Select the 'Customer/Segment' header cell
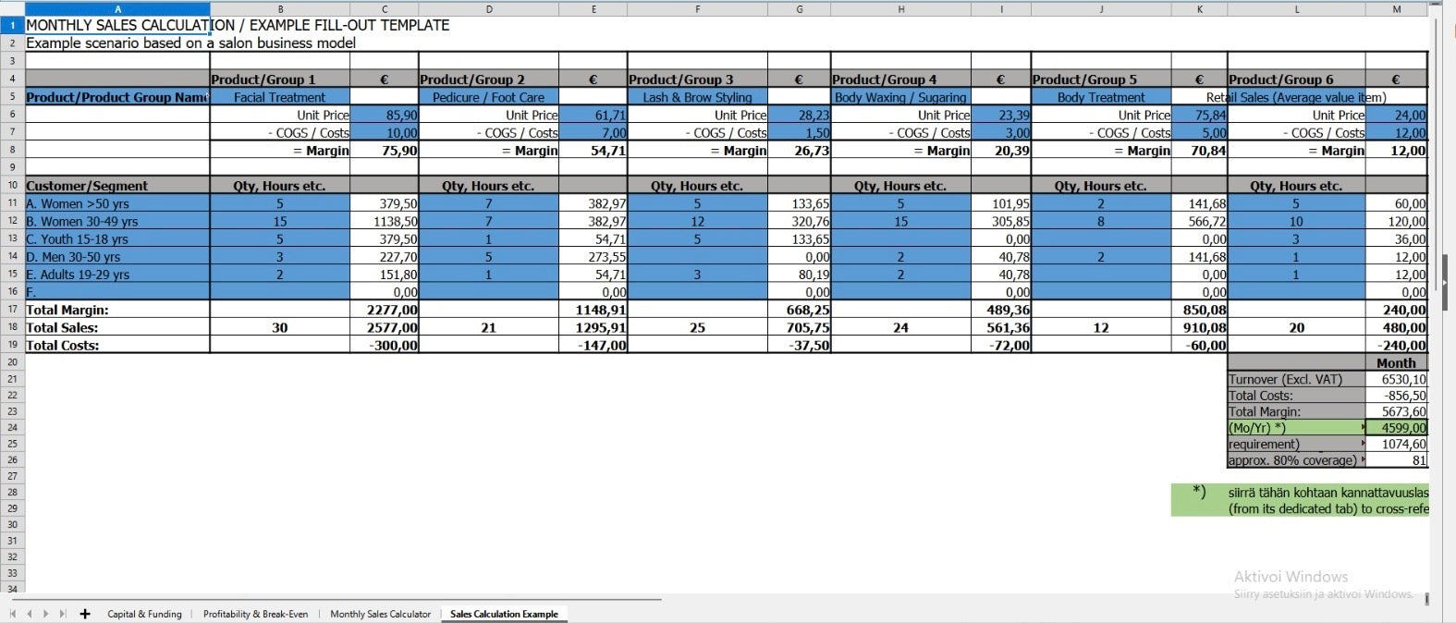 pyautogui.click(x=117, y=185)
